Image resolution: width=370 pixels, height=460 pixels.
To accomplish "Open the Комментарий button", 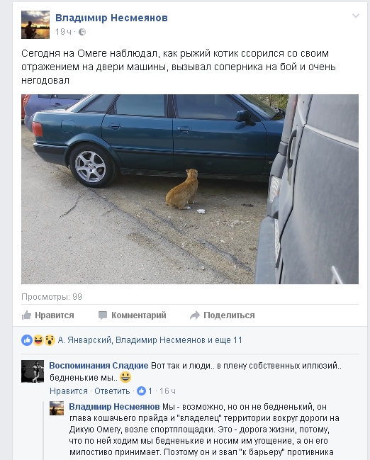I will (x=132, y=315).
